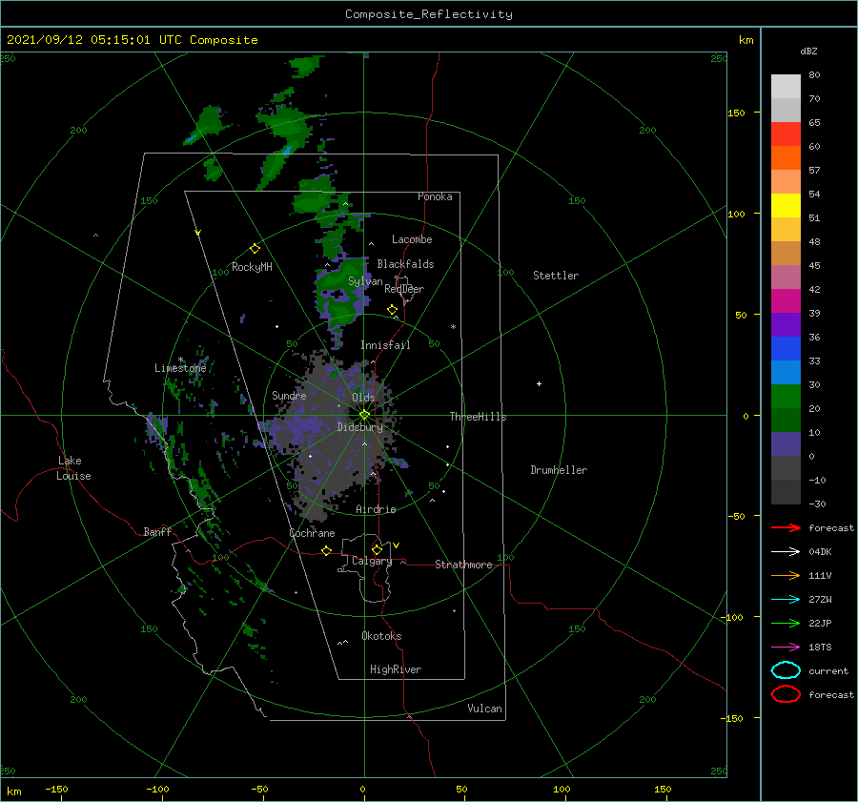858x802 pixels.
Task: Pick the slate purple swatch above 0 dBZ
Action: coord(786,443)
